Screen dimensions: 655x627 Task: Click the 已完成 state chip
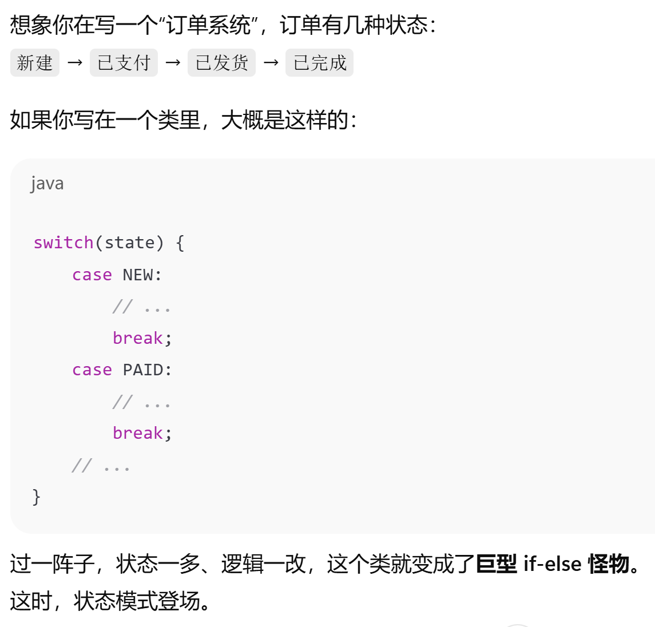pyautogui.click(x=319, y=62)
